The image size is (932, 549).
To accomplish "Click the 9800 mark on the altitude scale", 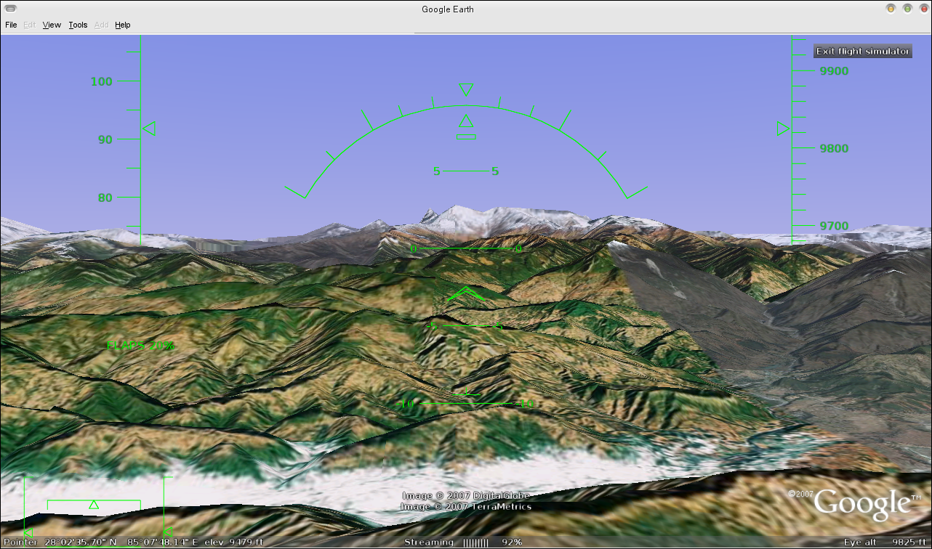I will (834, 148).
